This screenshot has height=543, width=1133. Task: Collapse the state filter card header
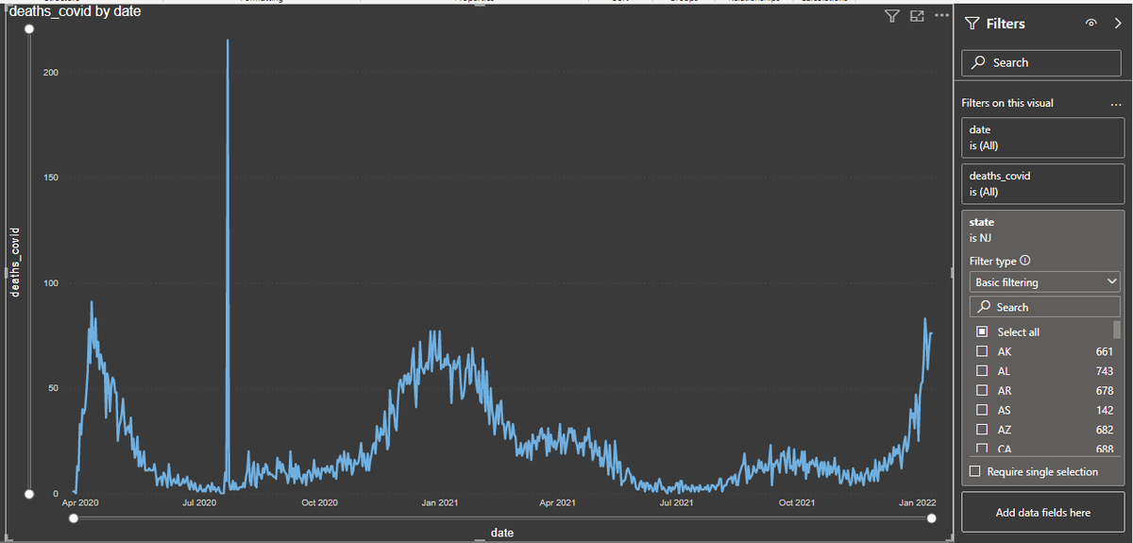(1043, 229)
